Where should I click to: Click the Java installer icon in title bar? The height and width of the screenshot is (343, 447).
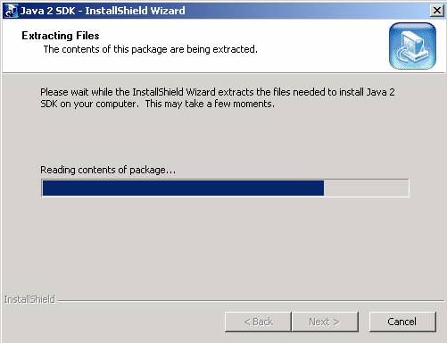[11, 11]
